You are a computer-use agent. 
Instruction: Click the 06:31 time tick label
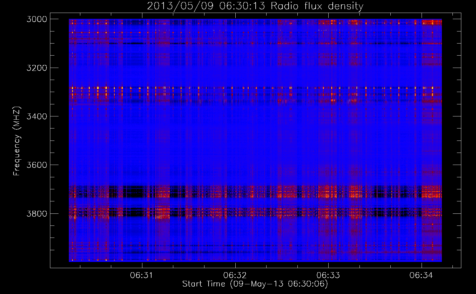point(142,275)
